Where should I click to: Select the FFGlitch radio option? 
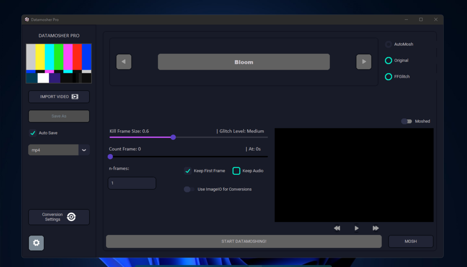pyautogui.click(x=388, y=76)
